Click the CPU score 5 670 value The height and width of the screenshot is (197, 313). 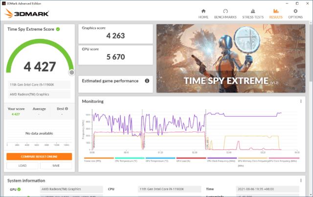(x=115, y=57)
